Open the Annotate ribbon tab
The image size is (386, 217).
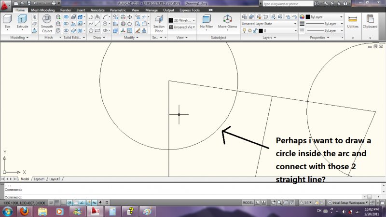coord(97,10)
